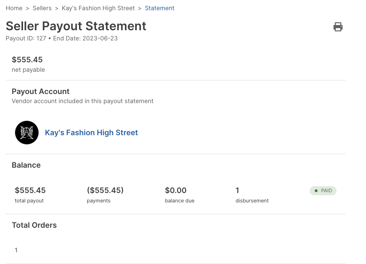
Task: Click the $555.45 total payout value
Action: (30, 190)
